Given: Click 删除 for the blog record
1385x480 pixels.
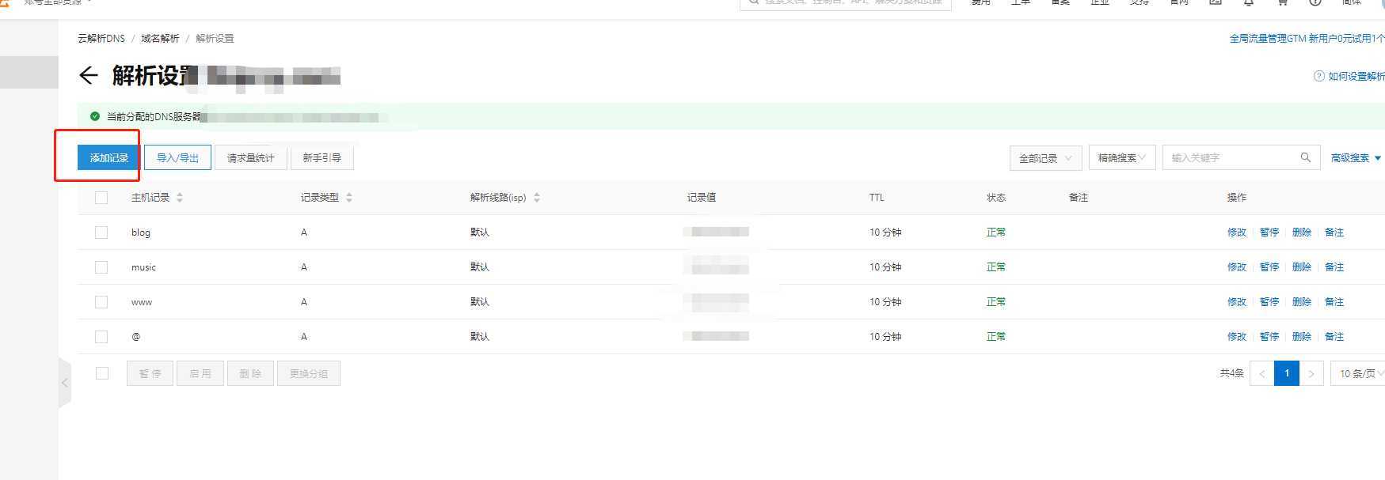Looking at the screenshot, I should tap(1302, 232).
